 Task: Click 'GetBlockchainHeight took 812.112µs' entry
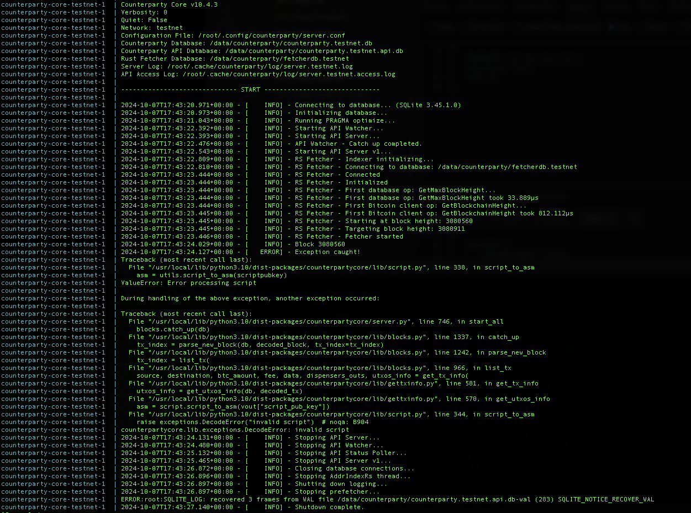(347, 213)
